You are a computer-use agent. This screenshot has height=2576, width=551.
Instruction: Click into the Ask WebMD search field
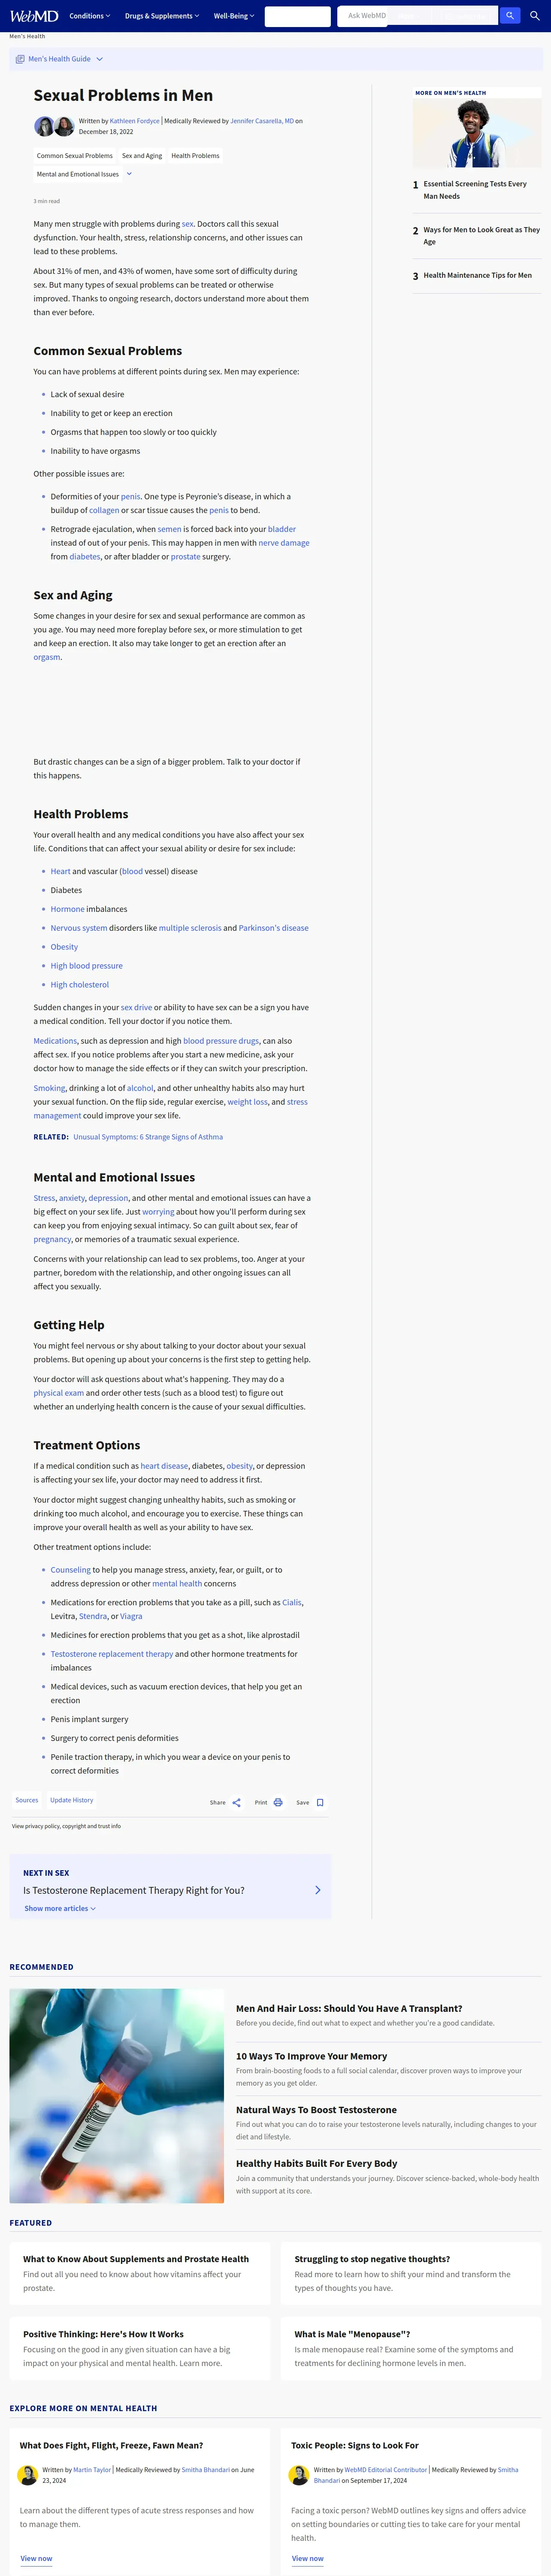[418, 16]
